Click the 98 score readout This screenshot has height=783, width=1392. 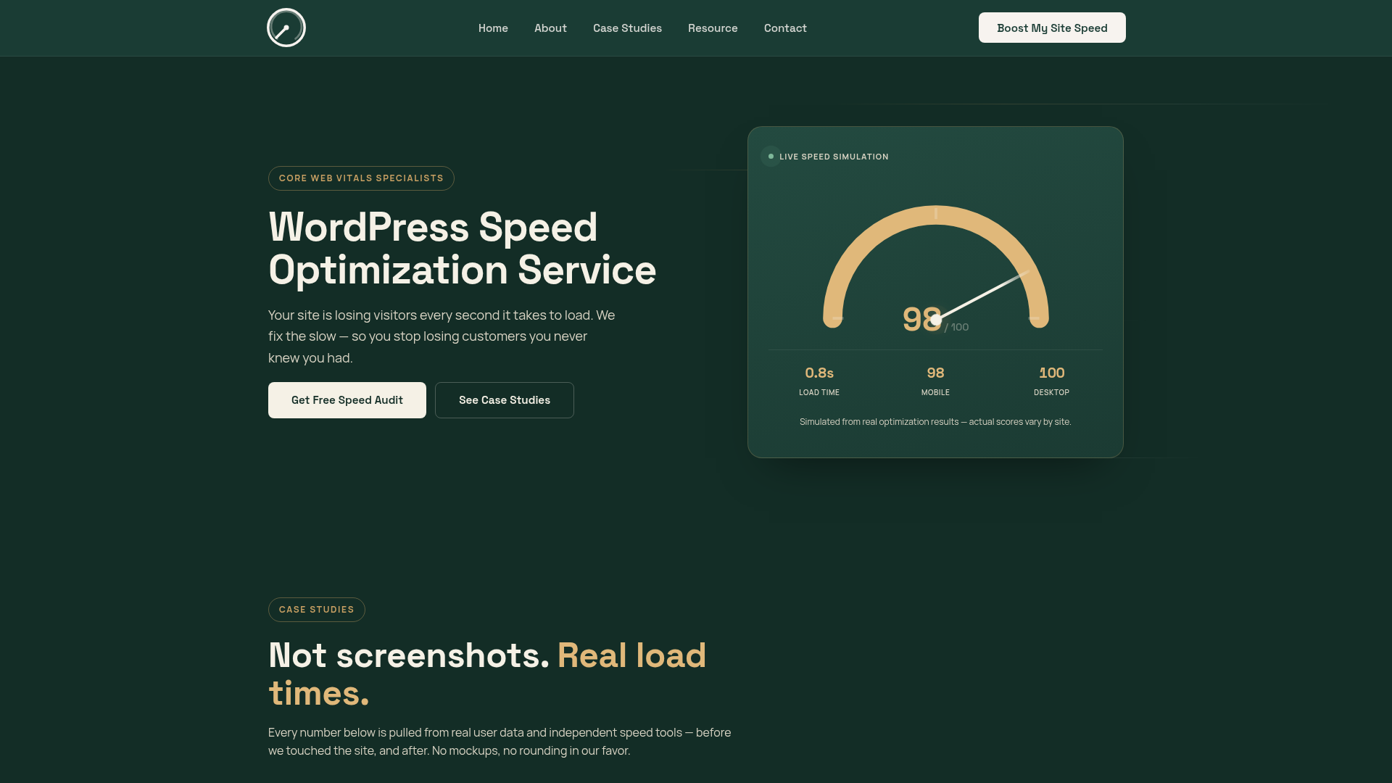coord(921,319)
